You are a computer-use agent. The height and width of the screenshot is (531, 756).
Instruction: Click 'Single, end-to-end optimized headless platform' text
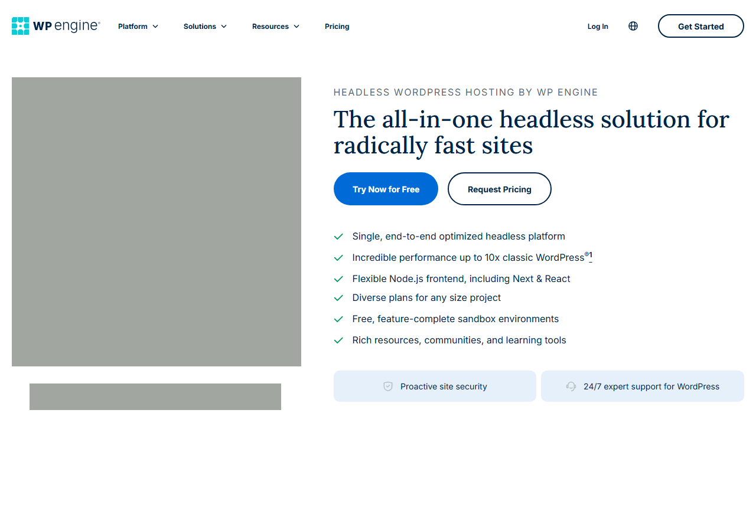pyautogui.click(x=459, y=237)
